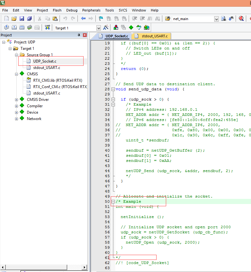The height and width of the screenshot is (272, 251).
Task: Redo the last undone edit
Action: click(x=73, y=19)
